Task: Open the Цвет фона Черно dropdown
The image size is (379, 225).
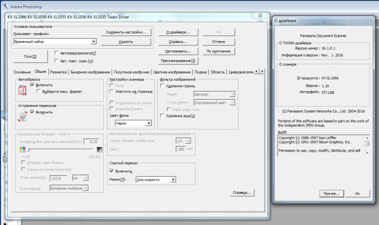Action: 149,123
